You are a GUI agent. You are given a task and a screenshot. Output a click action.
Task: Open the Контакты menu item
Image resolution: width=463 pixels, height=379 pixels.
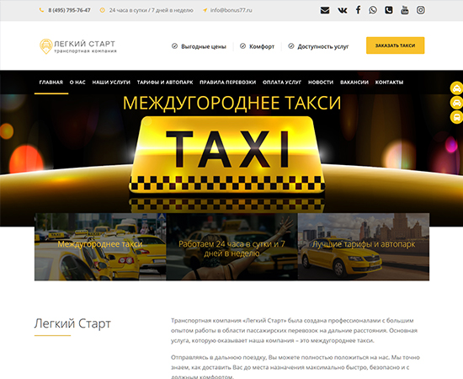tap(389, 83)
